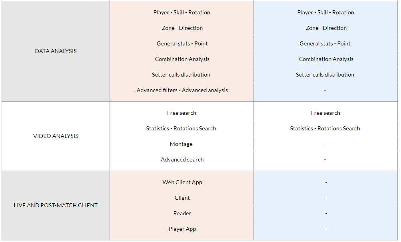Select Player - Skill - Rotation in blue column

[325, 12]
